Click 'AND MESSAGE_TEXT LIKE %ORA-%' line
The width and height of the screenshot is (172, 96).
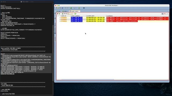point(12,73)
